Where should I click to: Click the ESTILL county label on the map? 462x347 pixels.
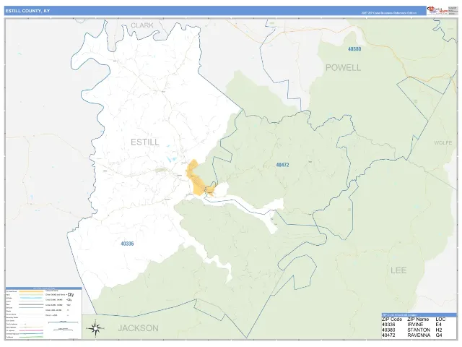tap(144, 142)
